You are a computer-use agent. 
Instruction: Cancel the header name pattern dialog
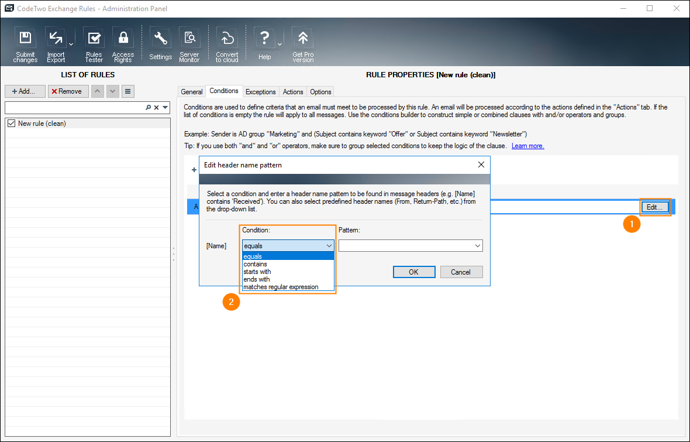[x=461, y=272]
